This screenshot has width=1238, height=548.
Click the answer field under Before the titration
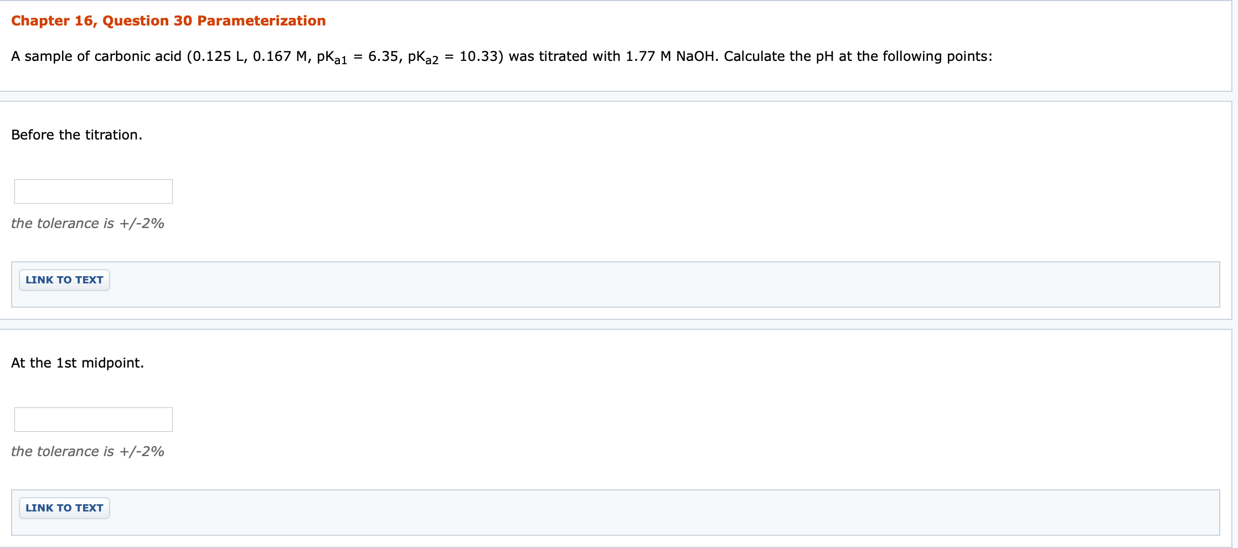[x=93, y=191]
